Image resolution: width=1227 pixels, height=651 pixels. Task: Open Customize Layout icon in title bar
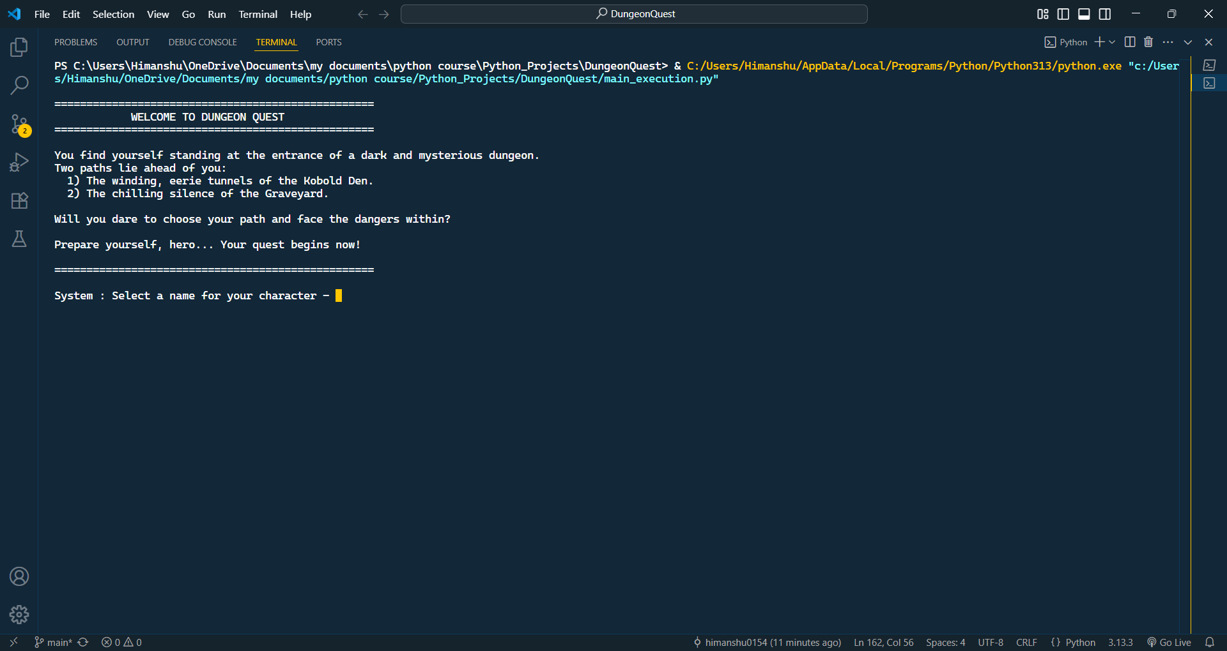click(1042, 14)
